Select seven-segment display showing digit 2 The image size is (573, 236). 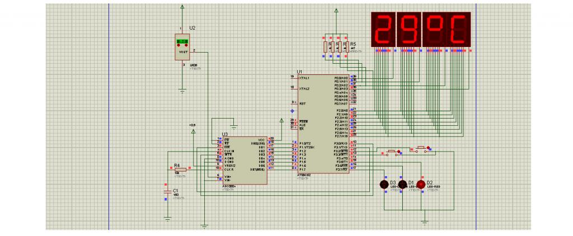383,29
